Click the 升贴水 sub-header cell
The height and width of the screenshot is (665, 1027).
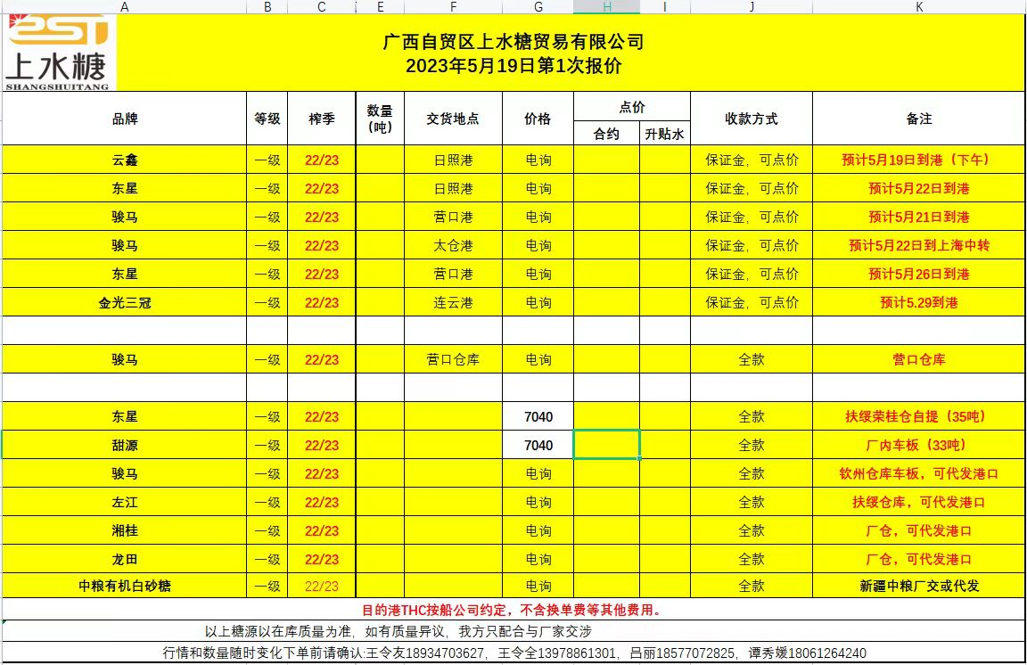pos(664,135)
